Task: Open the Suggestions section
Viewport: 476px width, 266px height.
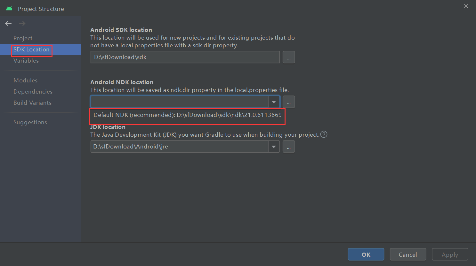Action: [x=30, y=122]
